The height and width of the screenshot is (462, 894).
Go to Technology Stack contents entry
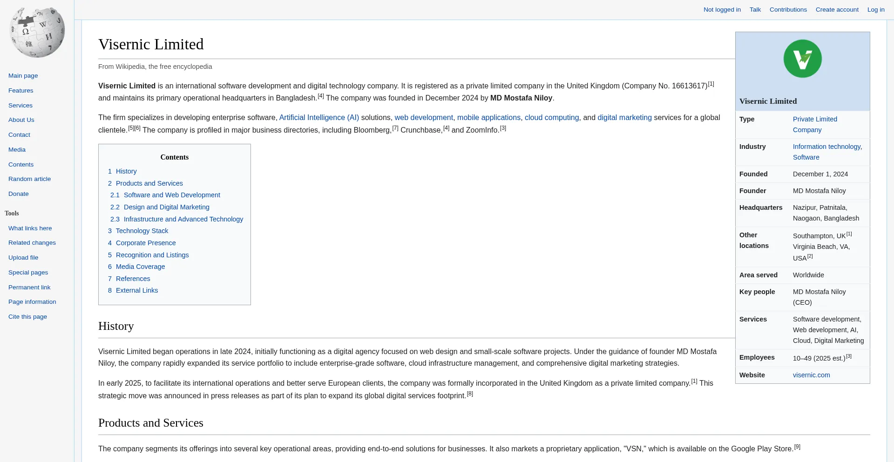(142, 231)
